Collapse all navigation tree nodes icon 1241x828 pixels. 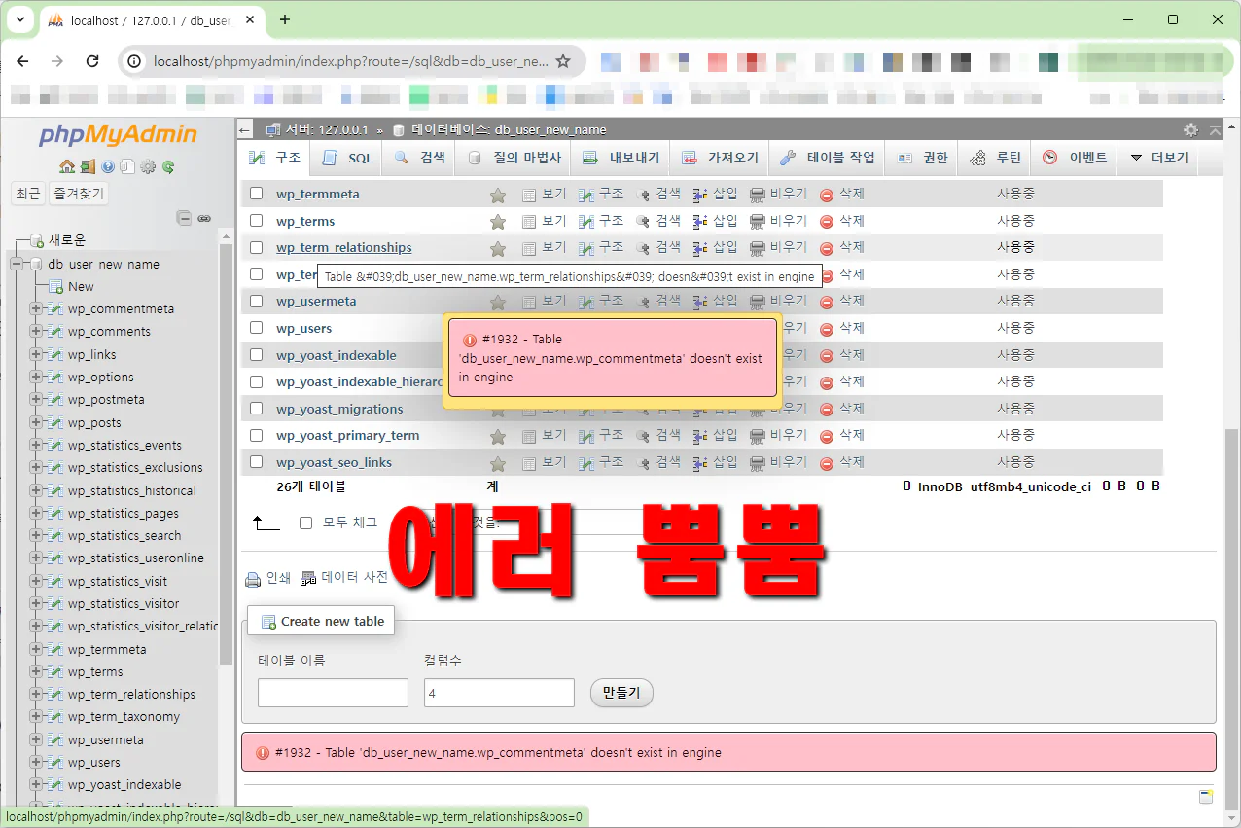click(184, 218)
